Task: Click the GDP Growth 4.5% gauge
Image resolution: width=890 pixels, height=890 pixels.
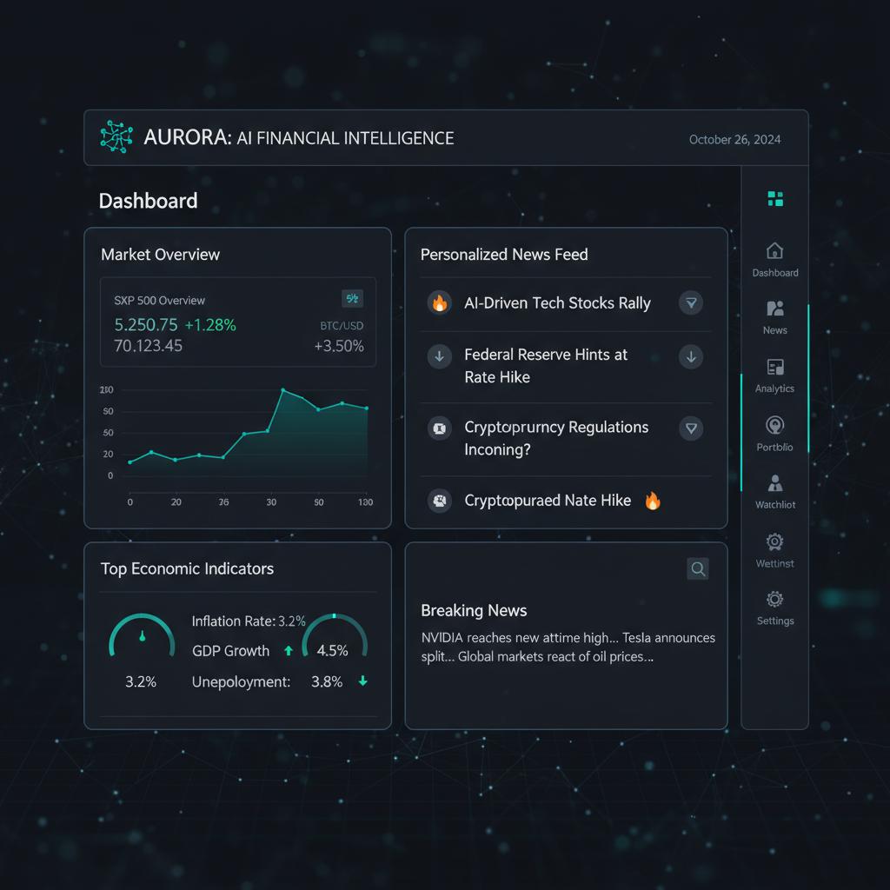Action: [334, 639]
